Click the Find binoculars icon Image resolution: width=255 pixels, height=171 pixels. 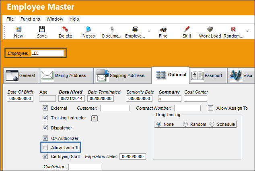(163, 30)
